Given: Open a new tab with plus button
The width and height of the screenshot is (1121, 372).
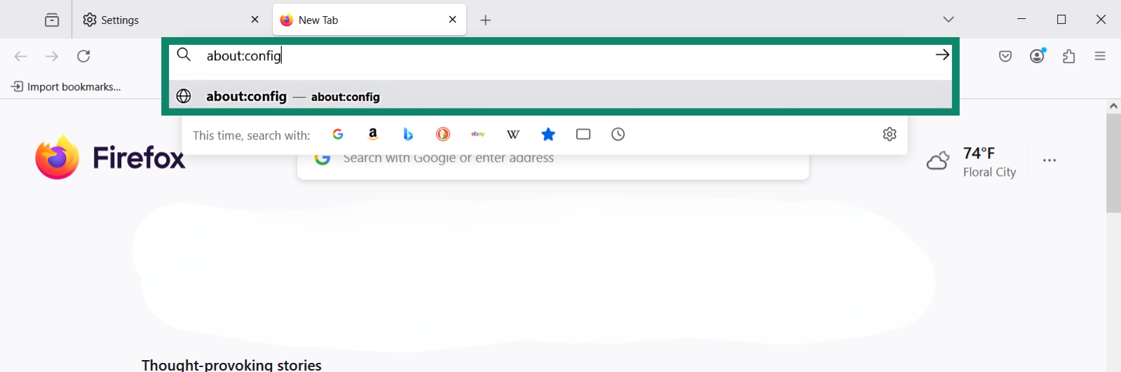Looking at the screenshot, I should (485, 20).
